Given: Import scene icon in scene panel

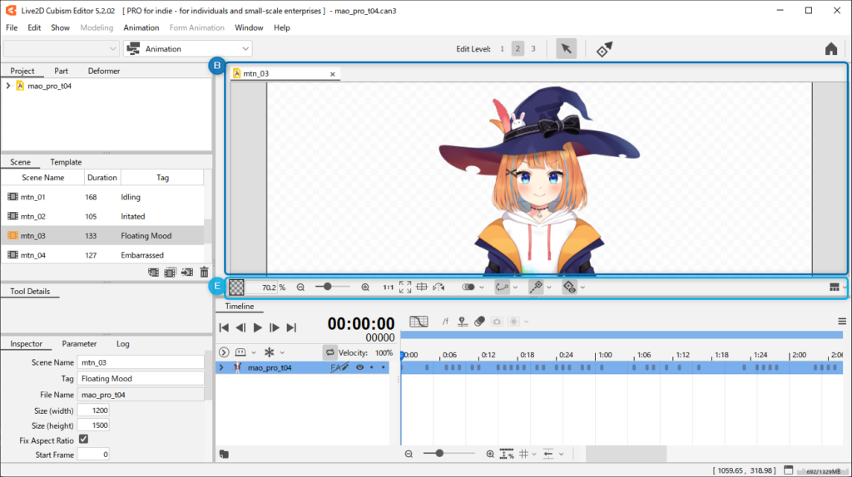Looking at the screenshot, I should [187, 273].
